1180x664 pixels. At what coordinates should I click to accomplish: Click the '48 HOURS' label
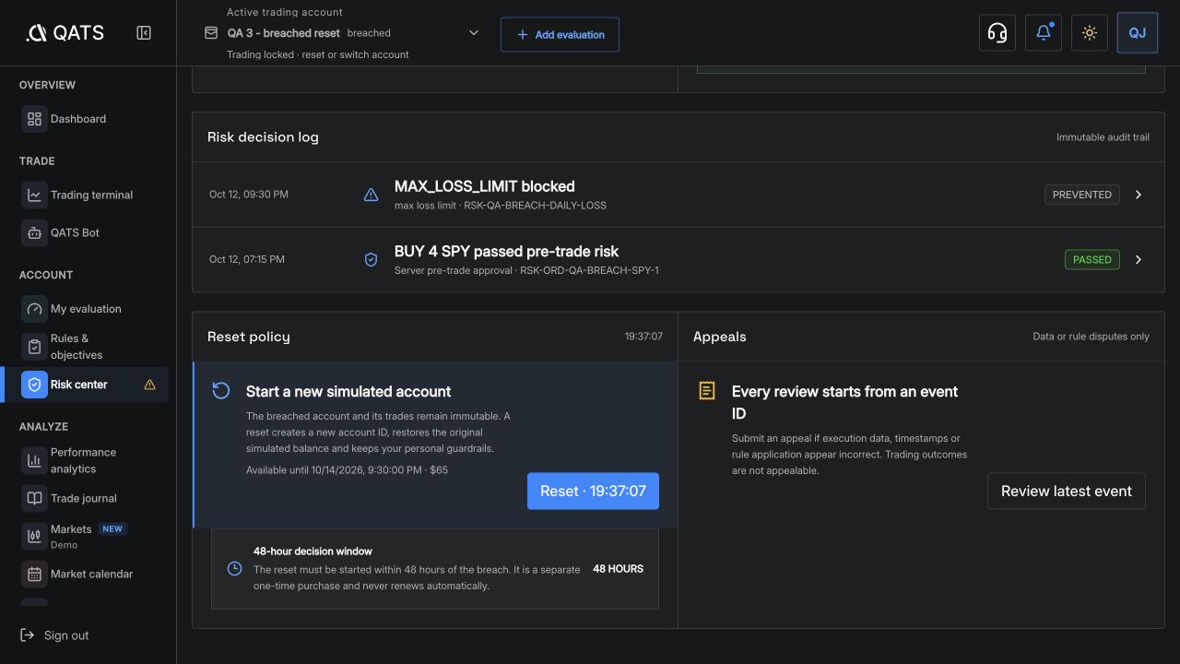[618, 568]
